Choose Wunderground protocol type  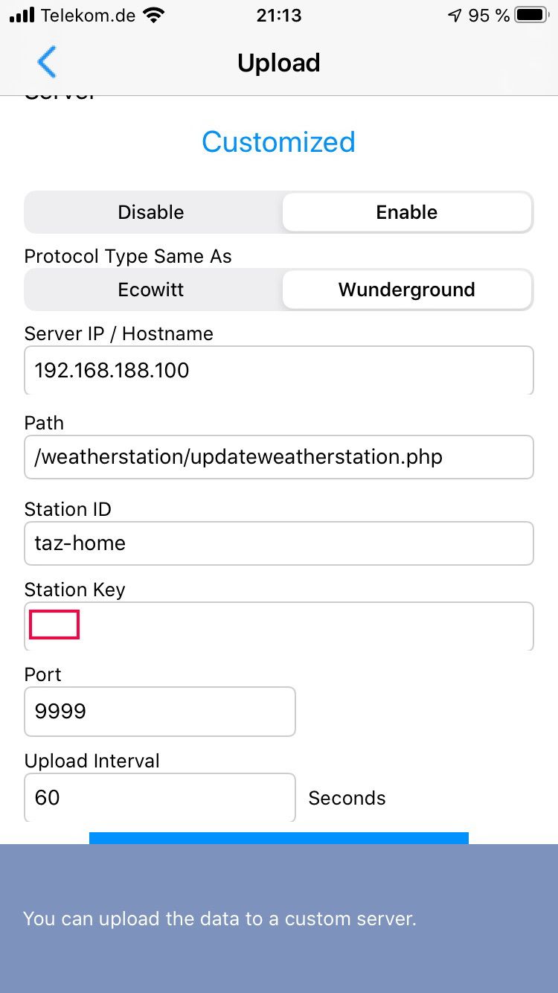coord(407,290)
